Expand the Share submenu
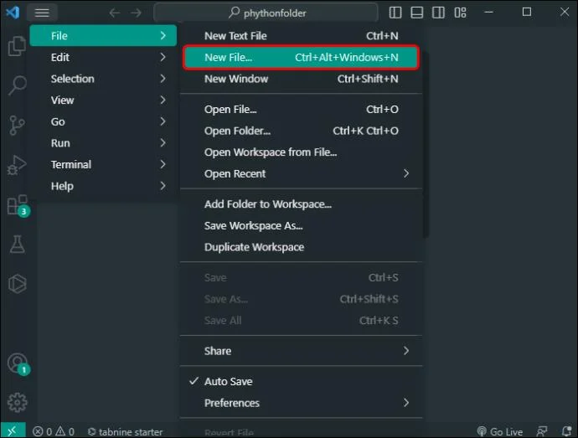The image size is (578, 438). click(x=301, y=351)
